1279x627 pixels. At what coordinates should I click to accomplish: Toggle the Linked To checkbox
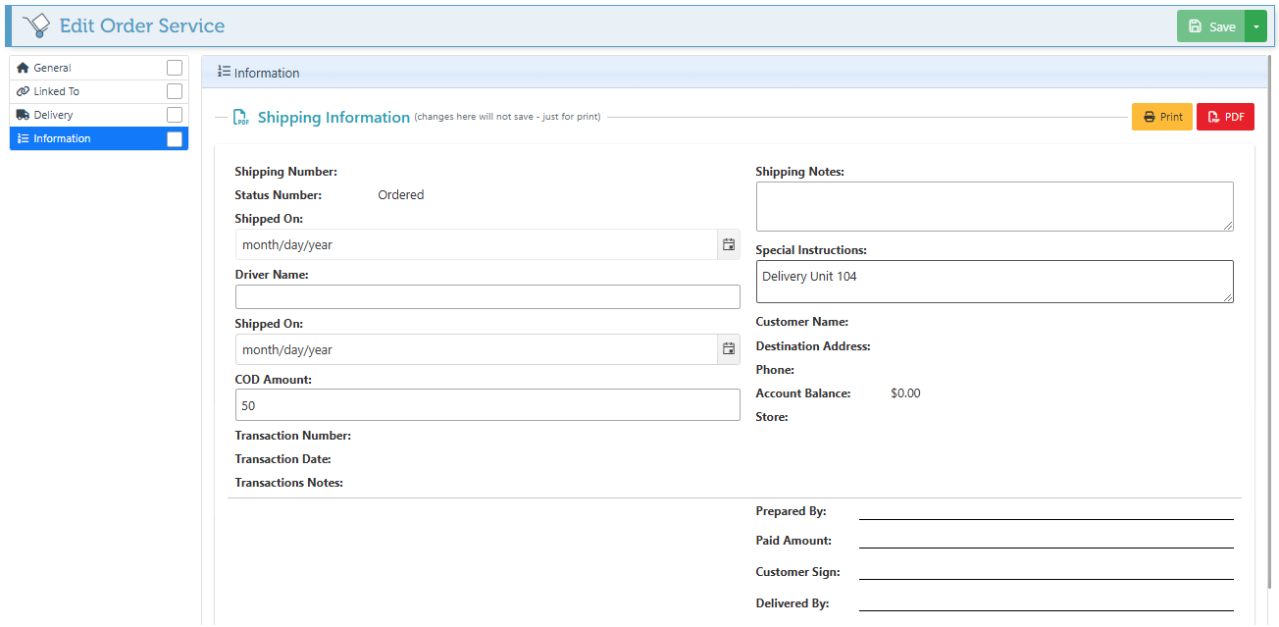[175, 91]
